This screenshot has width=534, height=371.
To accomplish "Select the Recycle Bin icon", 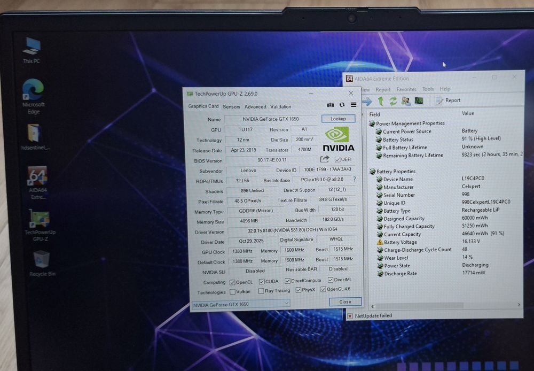I will tap(42, 263).
